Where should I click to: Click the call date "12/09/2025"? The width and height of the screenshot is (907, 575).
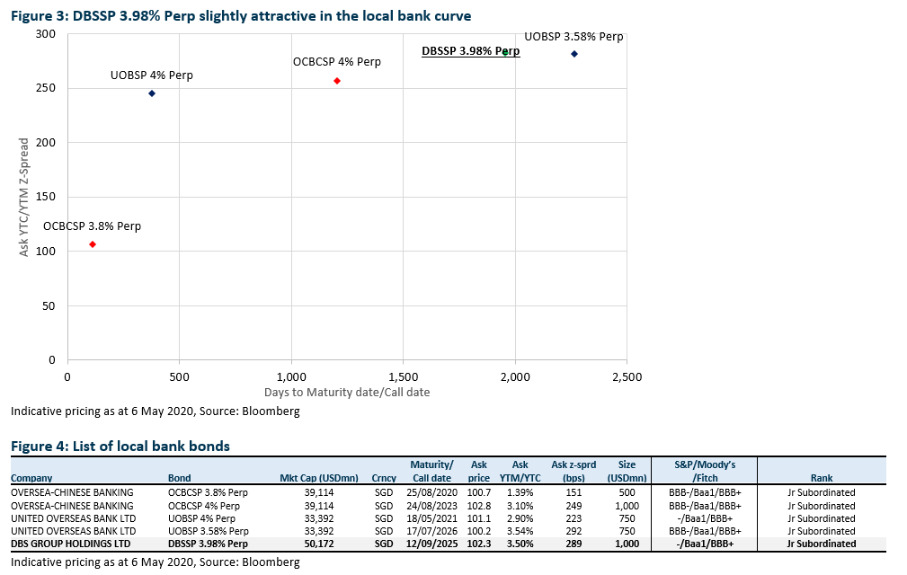(431, 544)
